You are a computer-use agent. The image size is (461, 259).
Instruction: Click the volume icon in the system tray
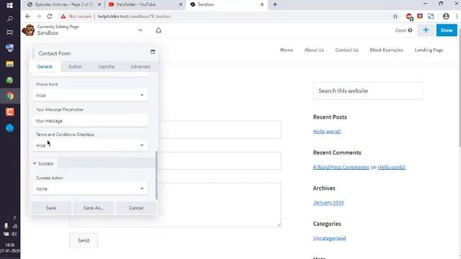(14, 234)
